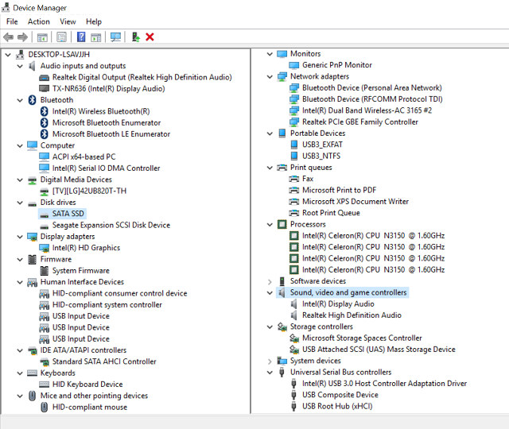Select TX-NR636 (Intel(R) Display Audio)
Viewport: 509px width, 429px height.
(109, 88)
